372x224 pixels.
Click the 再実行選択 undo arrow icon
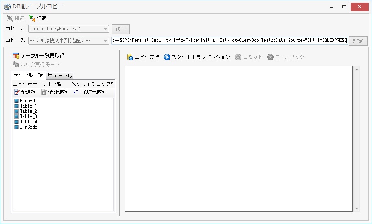coord(76,92)
